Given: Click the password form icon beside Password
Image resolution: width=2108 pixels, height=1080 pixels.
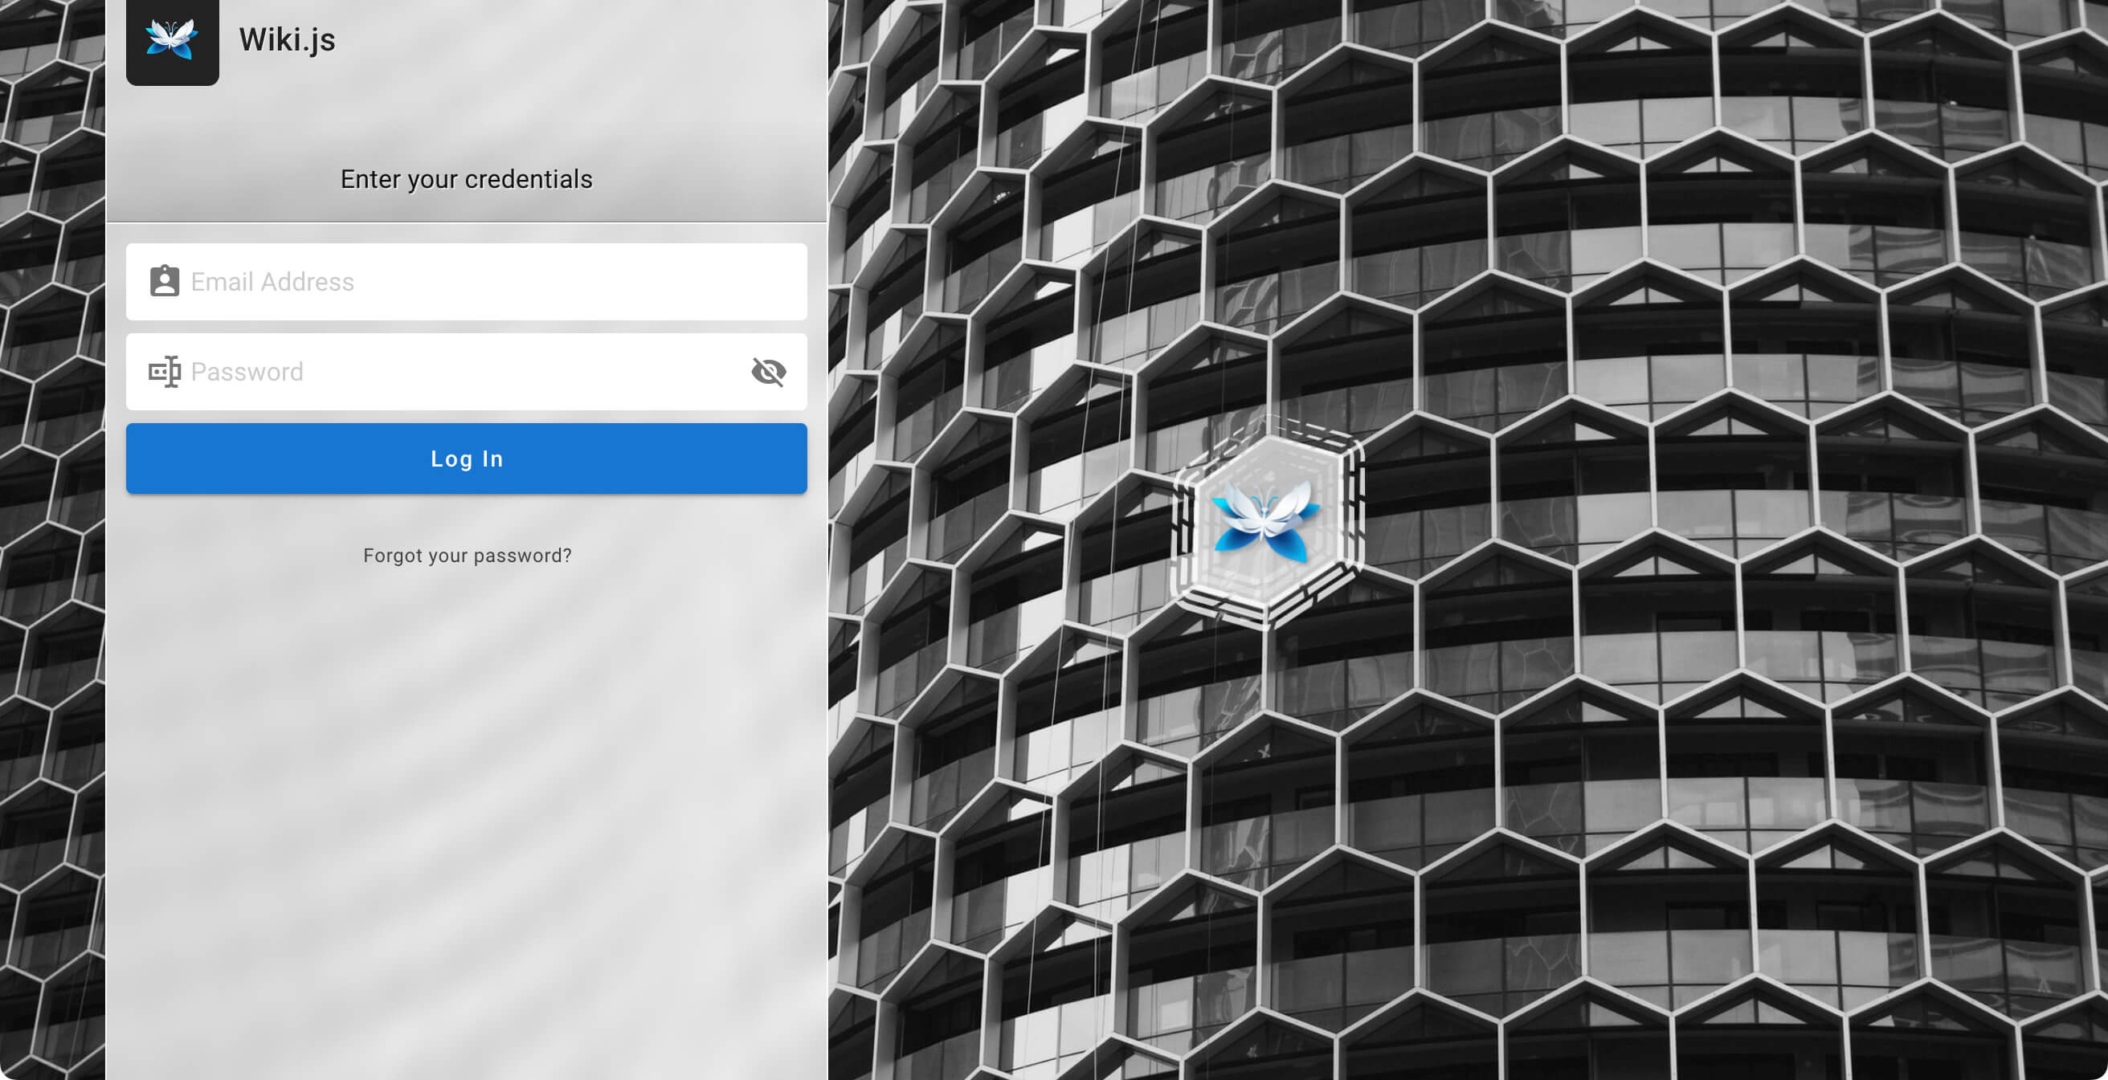Looking at the screenshot, I should pyautogui.click(x=165, y=372).
